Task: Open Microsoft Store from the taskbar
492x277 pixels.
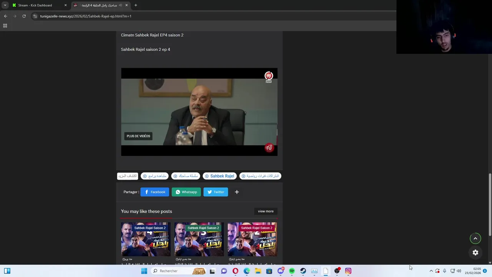Action: click(269, 271)
